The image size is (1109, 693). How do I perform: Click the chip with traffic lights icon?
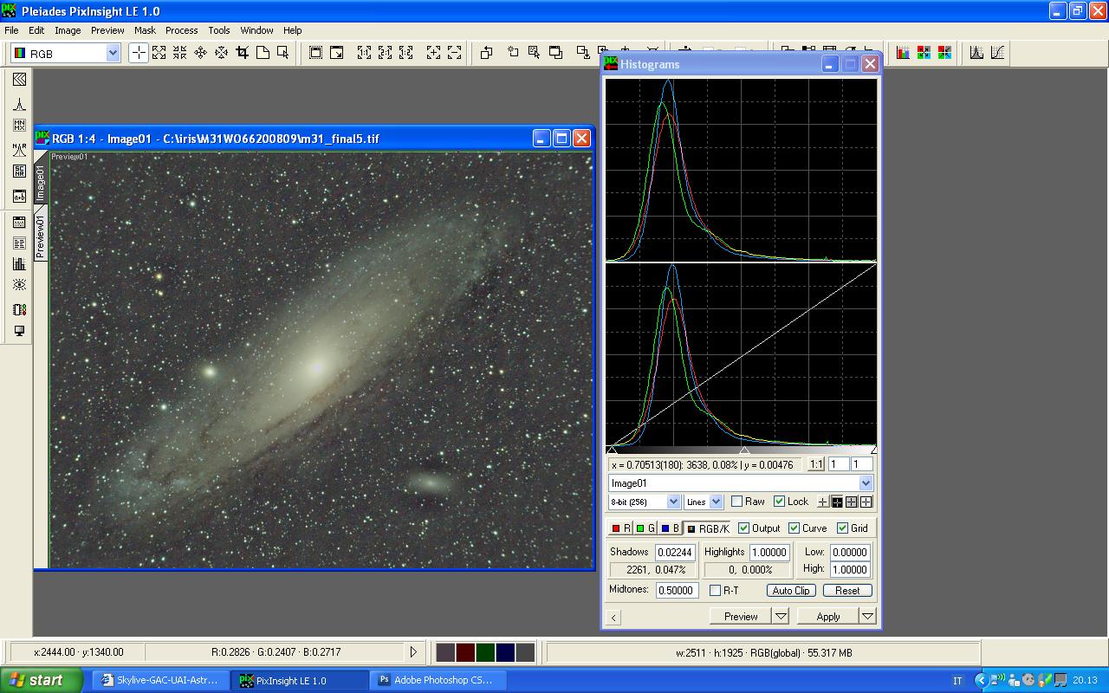click(x=19, y=309)
